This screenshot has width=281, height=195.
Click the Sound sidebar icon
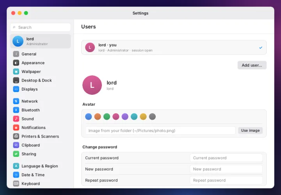tap(16, 118)
